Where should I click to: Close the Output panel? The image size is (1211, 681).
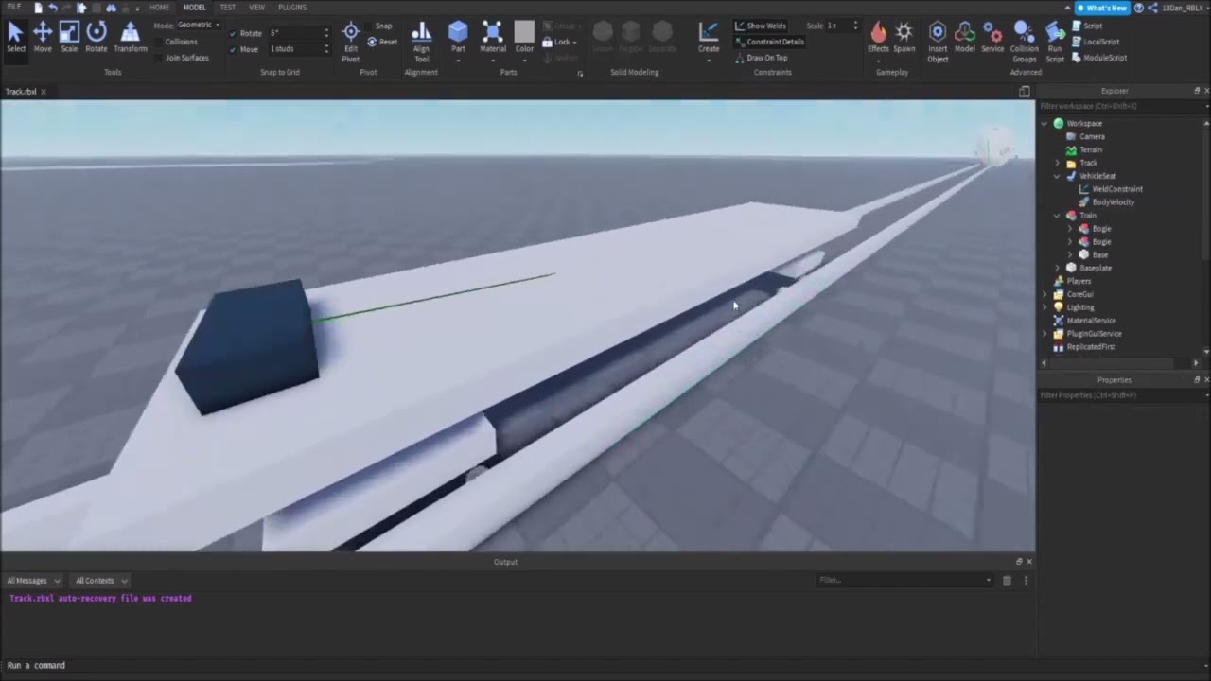pyautogui.click(x=1029, y=562)
